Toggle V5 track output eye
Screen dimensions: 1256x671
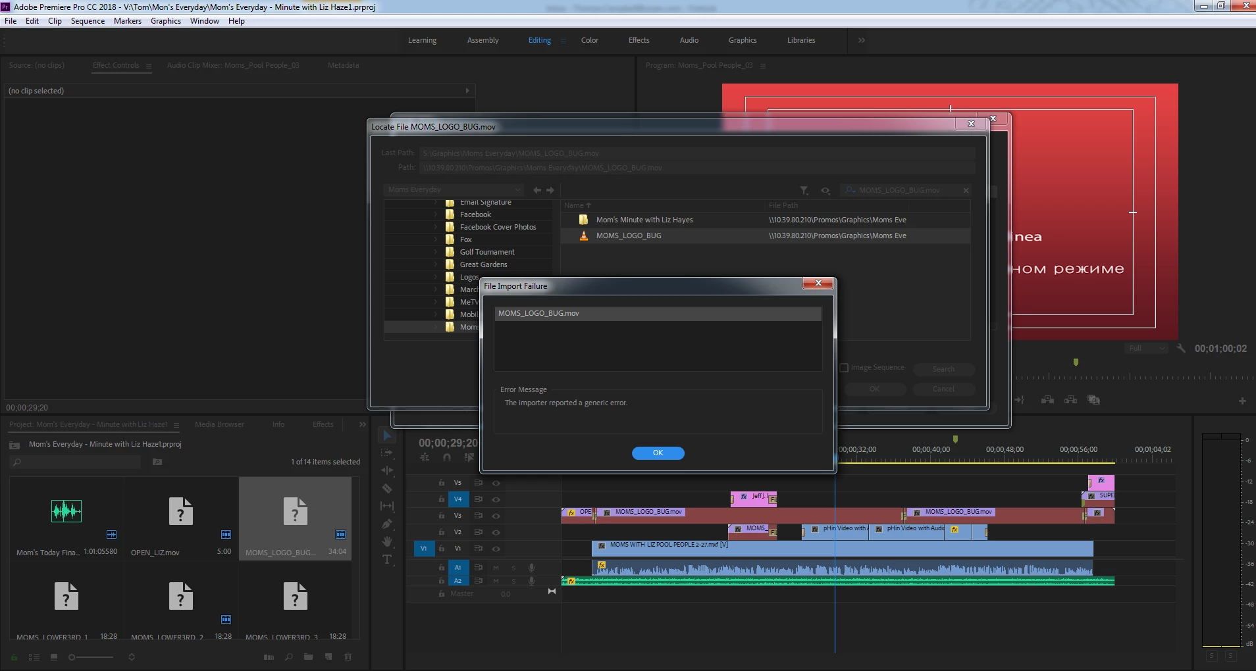click(496, 483)
